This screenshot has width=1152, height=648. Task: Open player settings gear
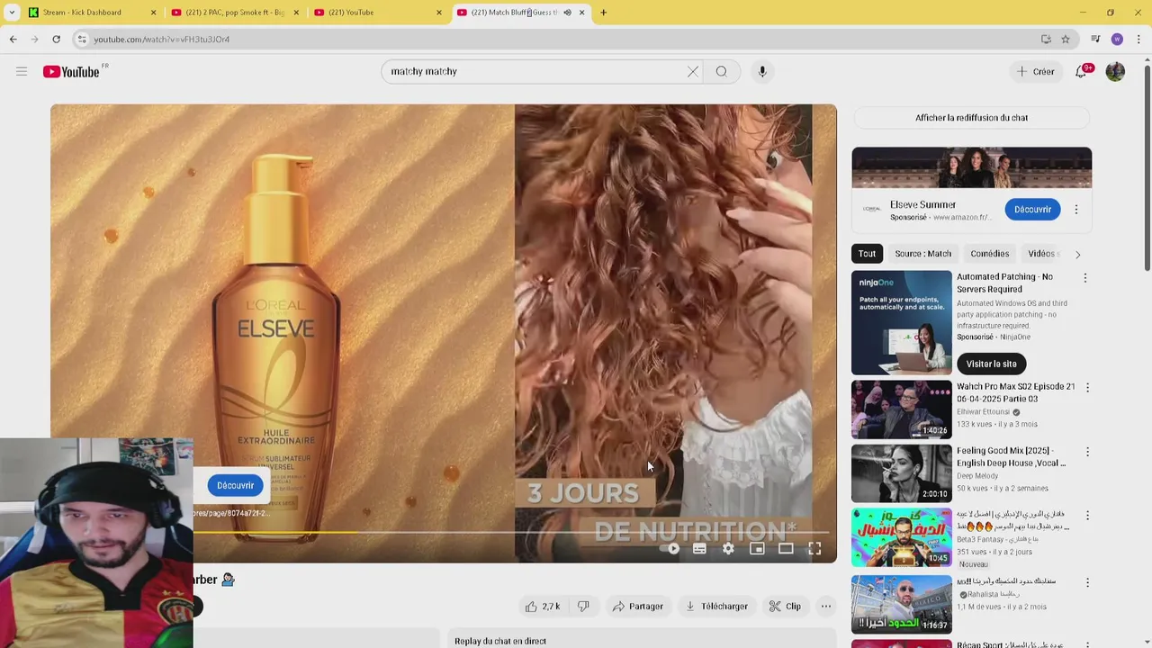[728, 548]
